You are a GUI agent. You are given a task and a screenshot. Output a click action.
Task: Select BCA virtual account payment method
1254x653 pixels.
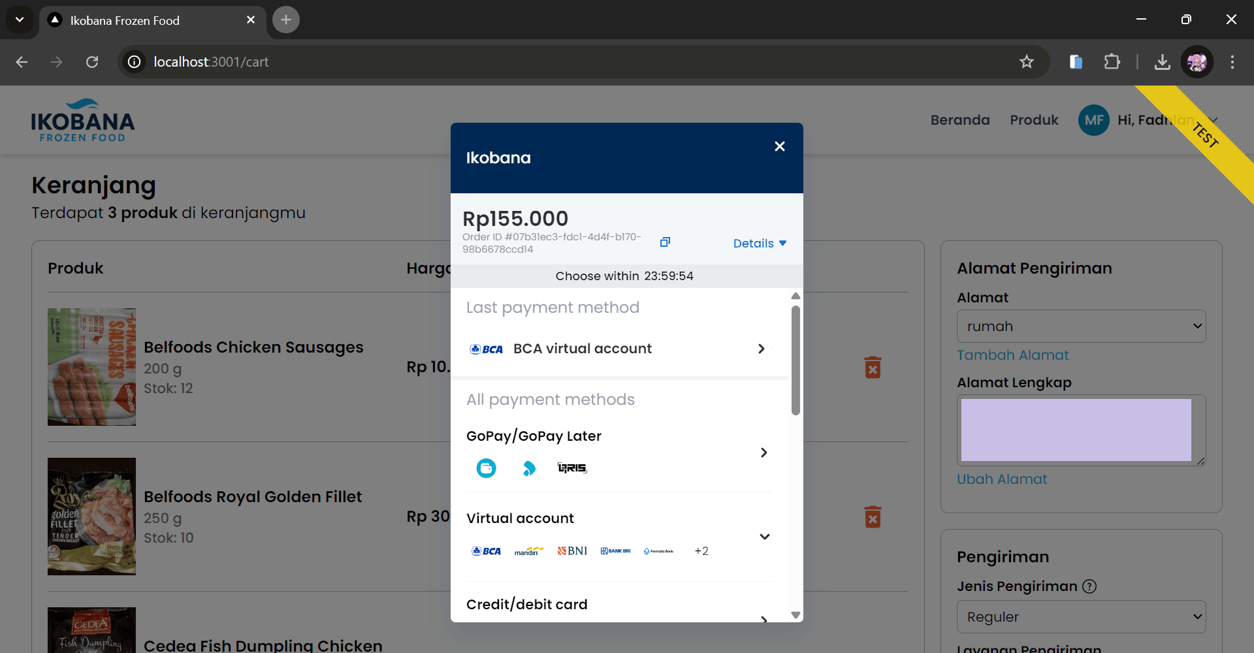(x=617, y=349)
